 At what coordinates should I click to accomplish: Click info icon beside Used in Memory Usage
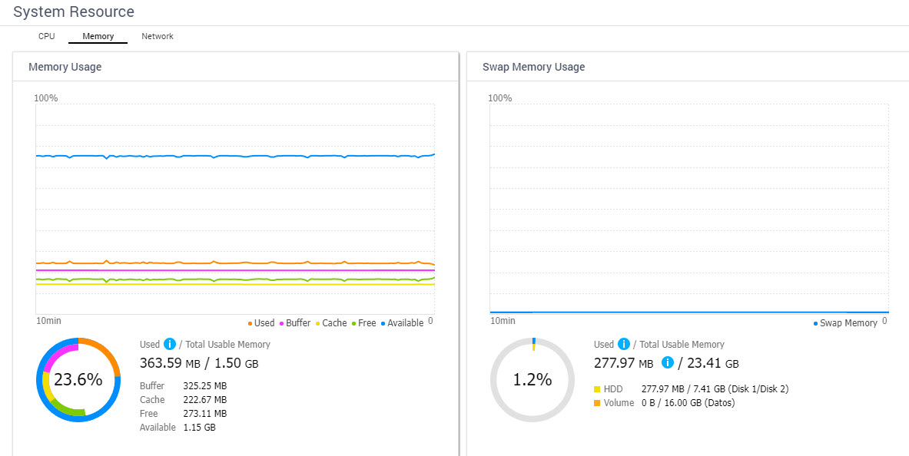170,344
